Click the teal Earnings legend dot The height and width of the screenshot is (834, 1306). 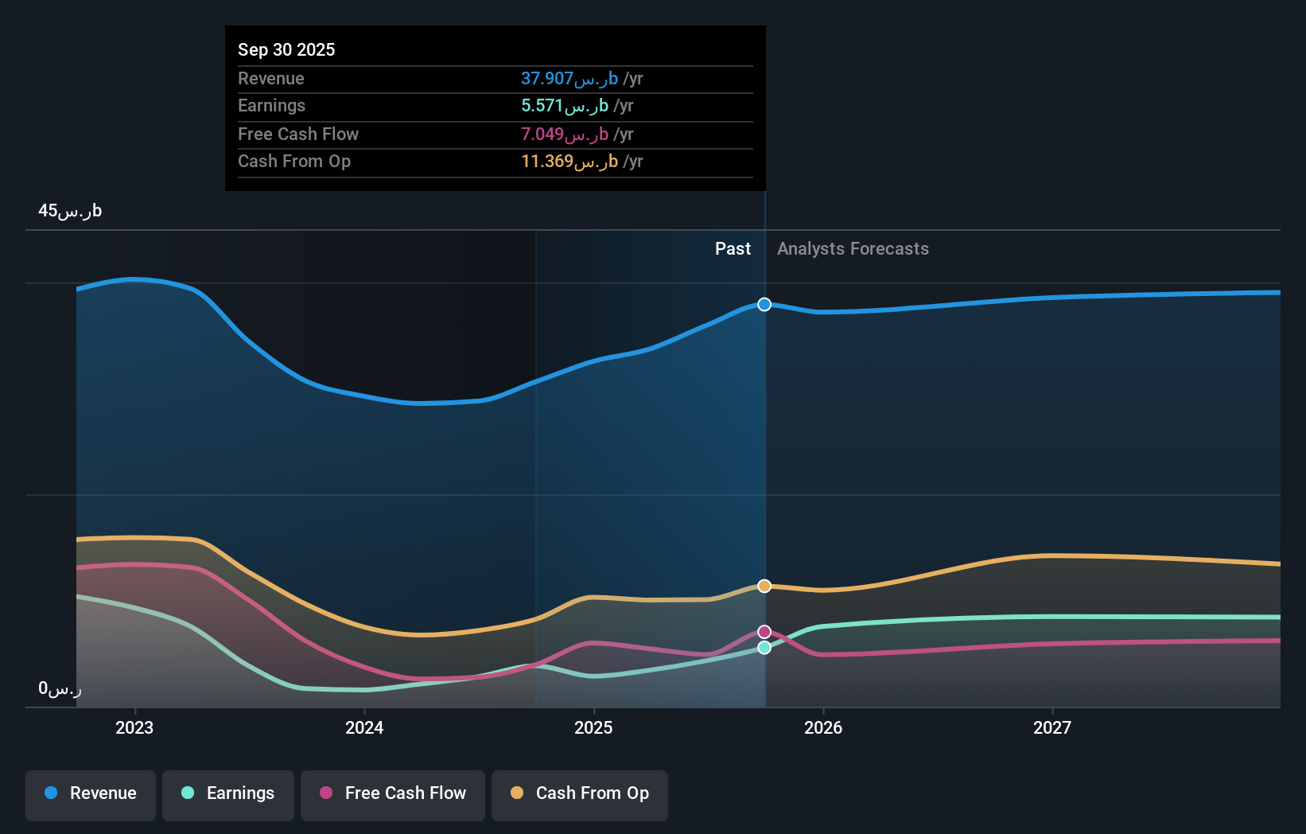click(x=187, y=793)
